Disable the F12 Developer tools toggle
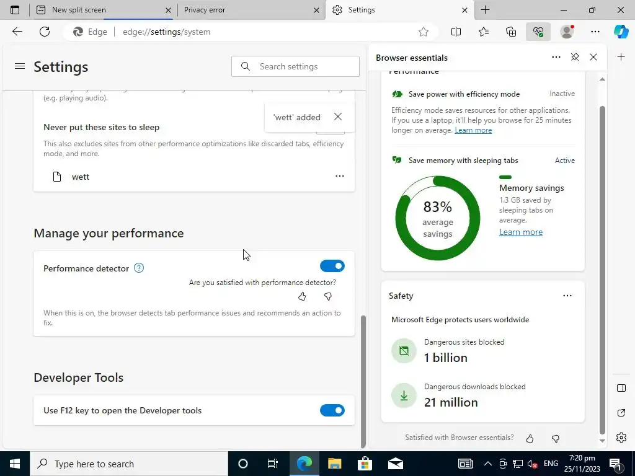 pyautogui.click(x=332, y=410)
